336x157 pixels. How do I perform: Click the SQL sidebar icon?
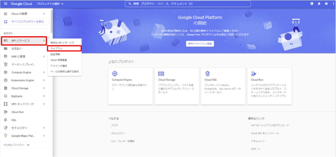[x=6, y=120]
